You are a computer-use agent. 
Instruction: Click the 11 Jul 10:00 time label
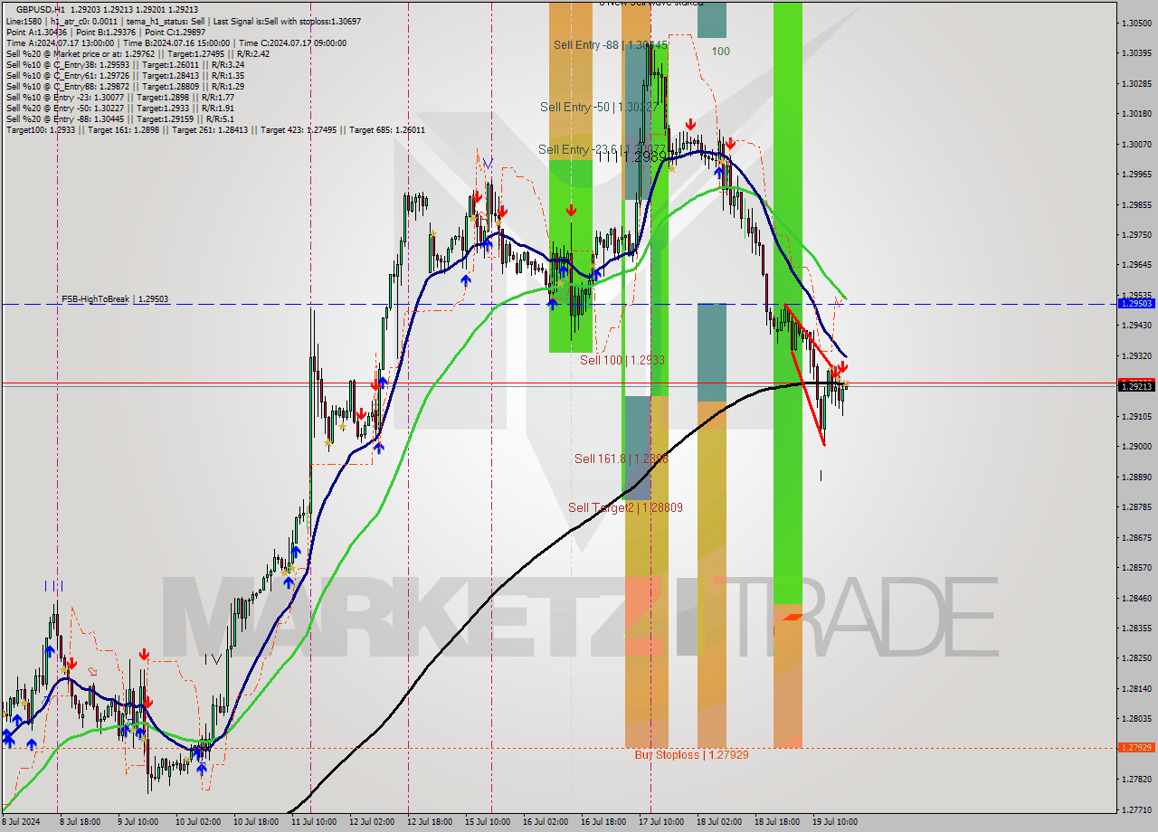[314, 822]
